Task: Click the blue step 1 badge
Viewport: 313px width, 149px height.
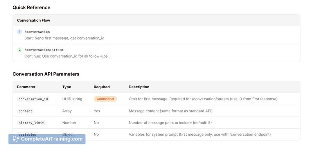Action: 20,32
